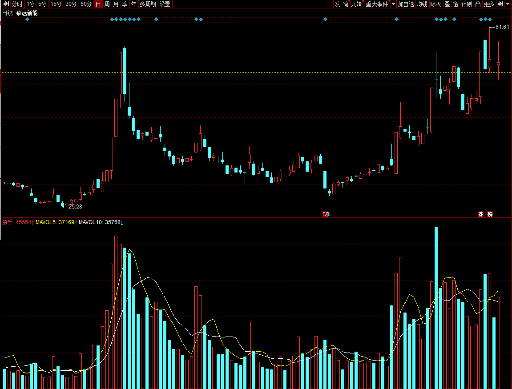Click the 榜 marker at chart bottom
Viewport: 512px width, 389px height.
(x=490, y=214)
